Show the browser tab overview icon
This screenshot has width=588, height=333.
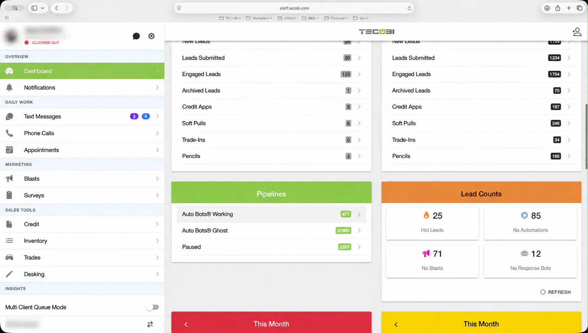580,8
